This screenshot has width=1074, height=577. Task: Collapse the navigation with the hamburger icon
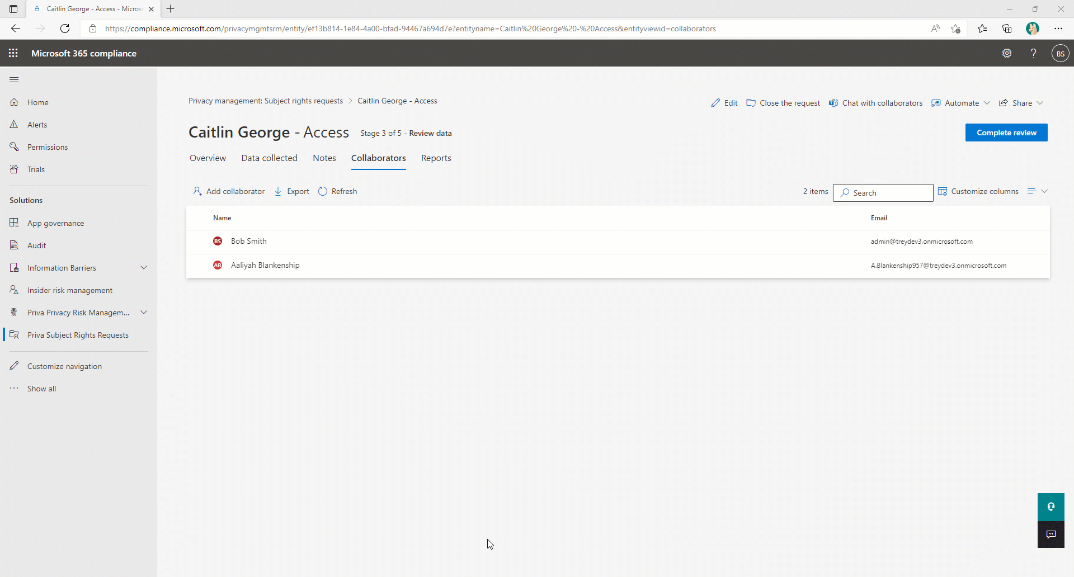[14, 79]
